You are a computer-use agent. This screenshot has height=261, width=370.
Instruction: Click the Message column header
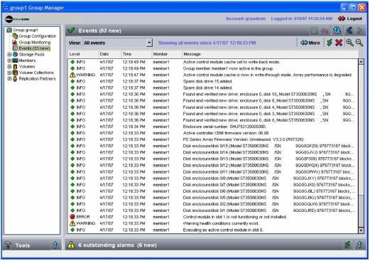270,54
